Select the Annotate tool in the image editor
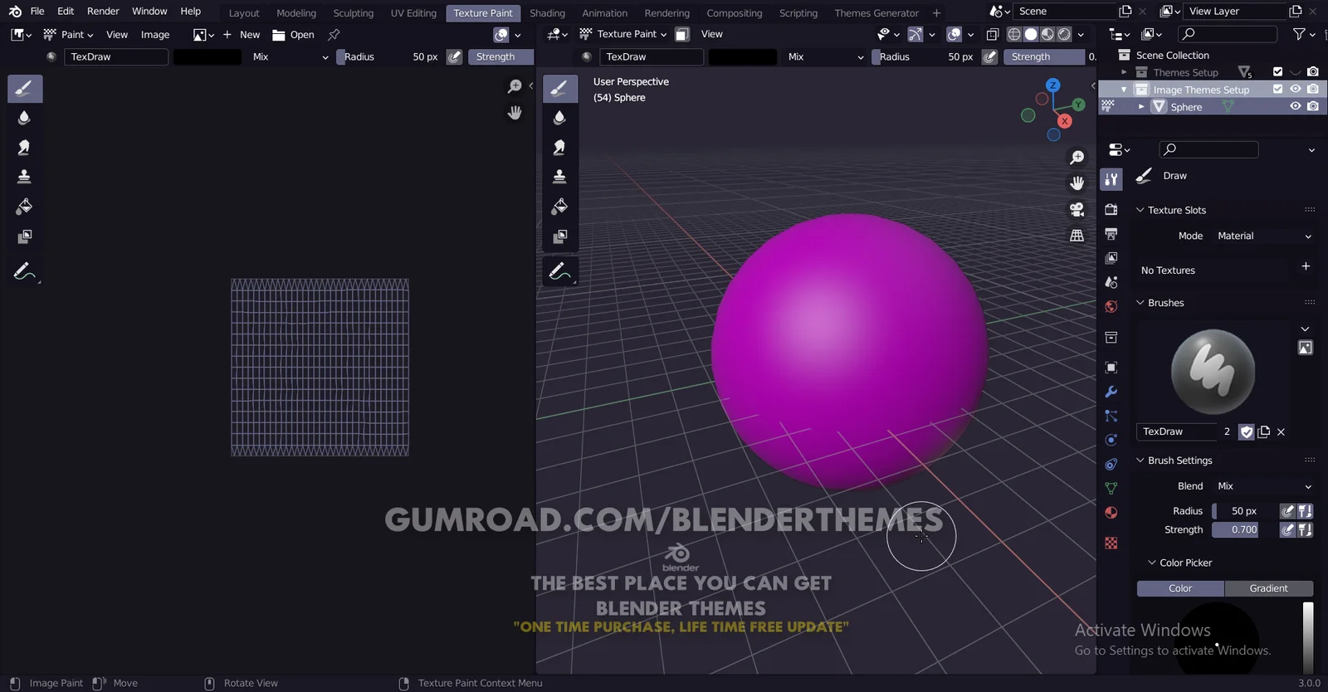Viewport: 1328px width, 692px height. [25, 271]
